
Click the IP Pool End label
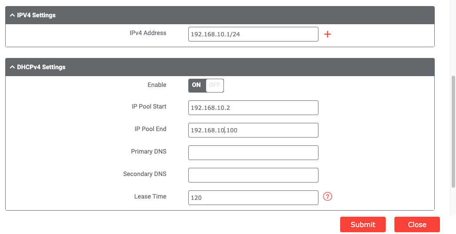150,129
